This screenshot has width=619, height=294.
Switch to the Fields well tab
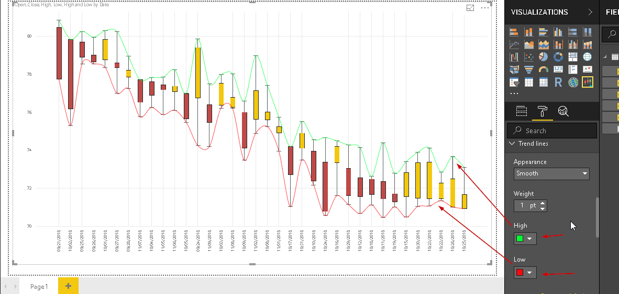(522, 111)
